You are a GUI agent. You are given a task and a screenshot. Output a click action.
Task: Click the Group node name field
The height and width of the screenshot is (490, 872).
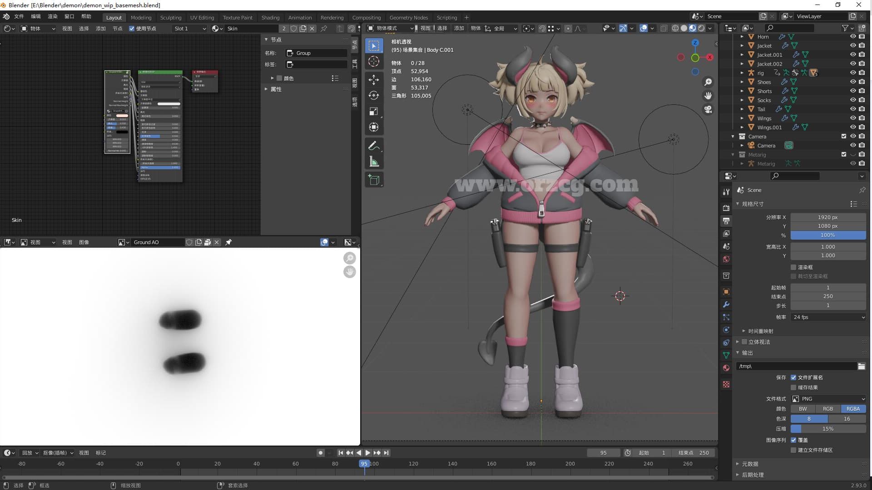[x=316, y=53]
